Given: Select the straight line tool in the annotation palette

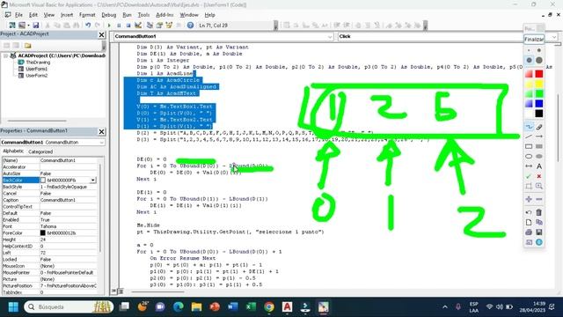Looking at the screenshot, I should click(x=529, y=136).
